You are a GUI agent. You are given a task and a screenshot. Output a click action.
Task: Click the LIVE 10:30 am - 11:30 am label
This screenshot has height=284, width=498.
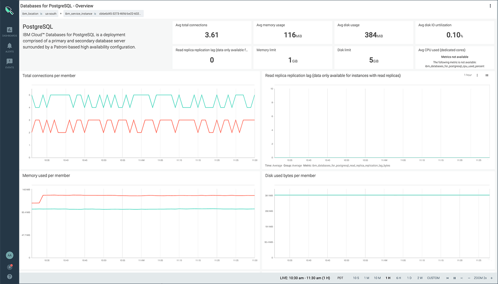(305, 278)
